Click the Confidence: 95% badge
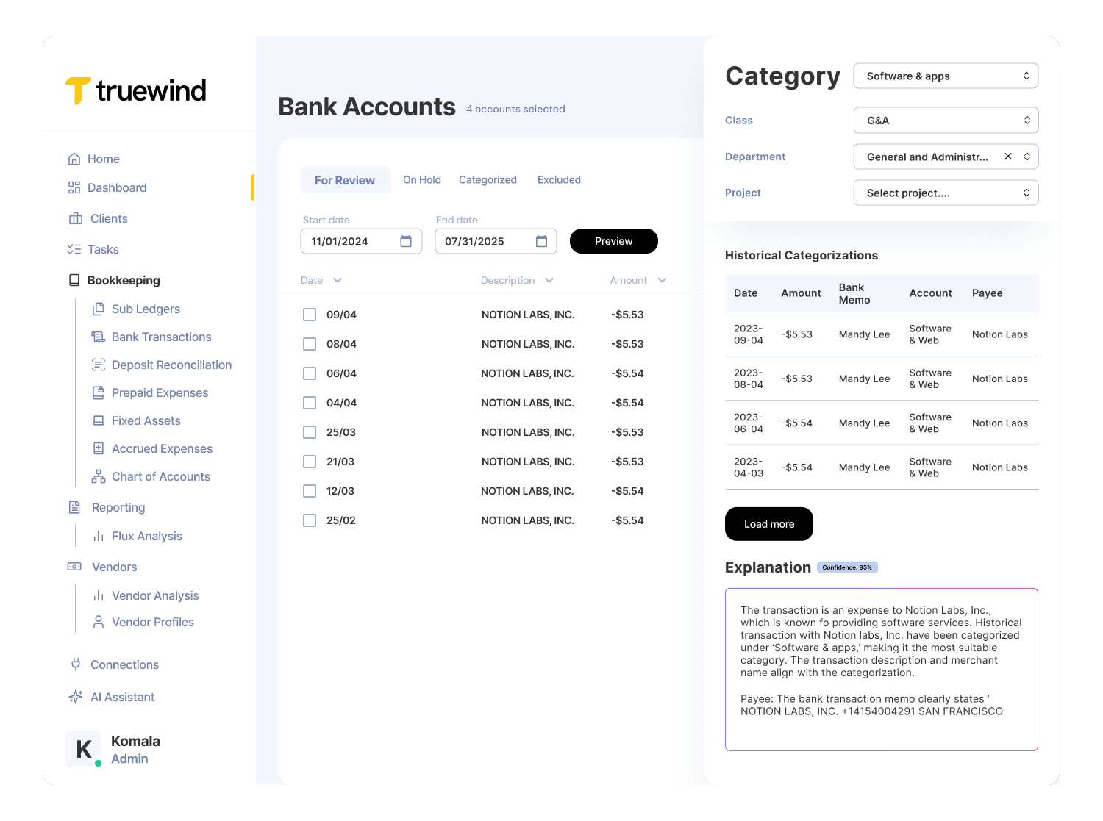 coord(847,567)
